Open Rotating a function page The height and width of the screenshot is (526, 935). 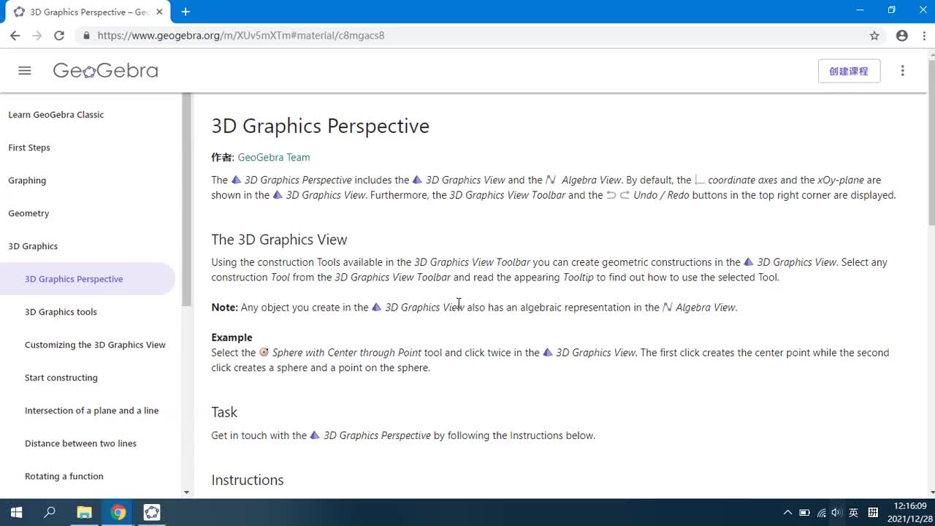[64, 476]
